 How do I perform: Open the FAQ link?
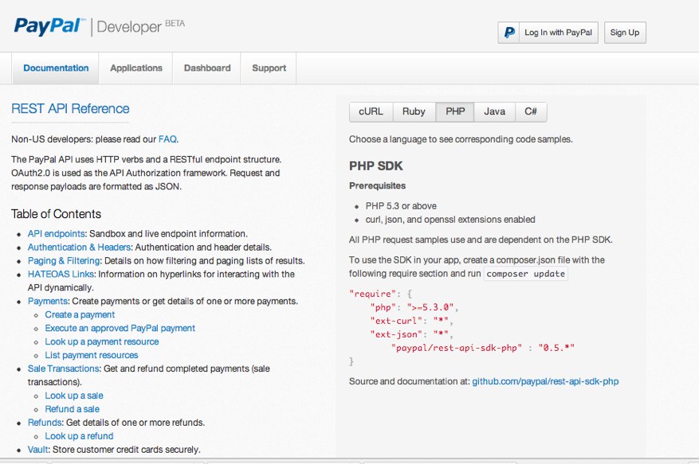click(x=167, y=138)
